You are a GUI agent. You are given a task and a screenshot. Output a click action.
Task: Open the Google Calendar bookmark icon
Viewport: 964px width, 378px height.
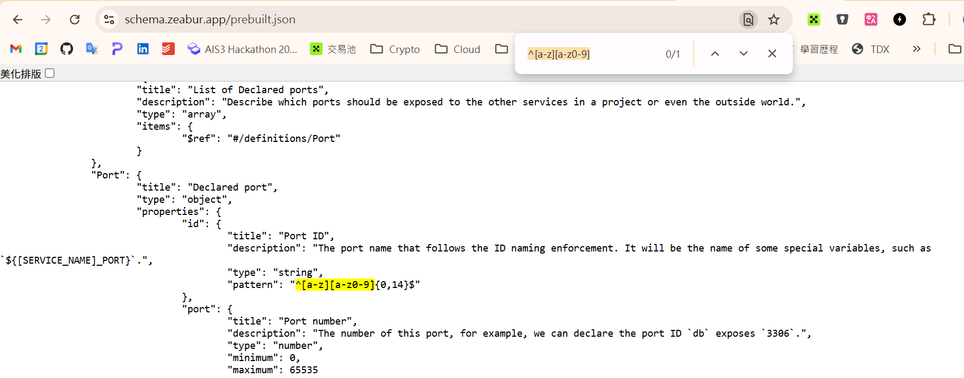41,49
